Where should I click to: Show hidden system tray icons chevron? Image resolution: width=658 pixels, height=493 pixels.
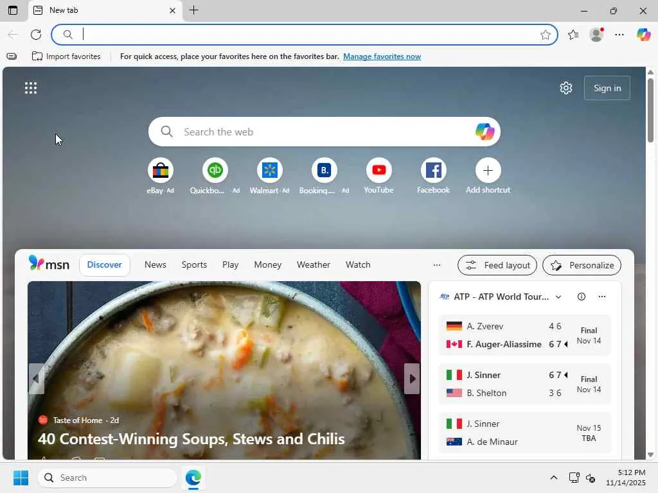pyautogui.click(x=554, y=478)
